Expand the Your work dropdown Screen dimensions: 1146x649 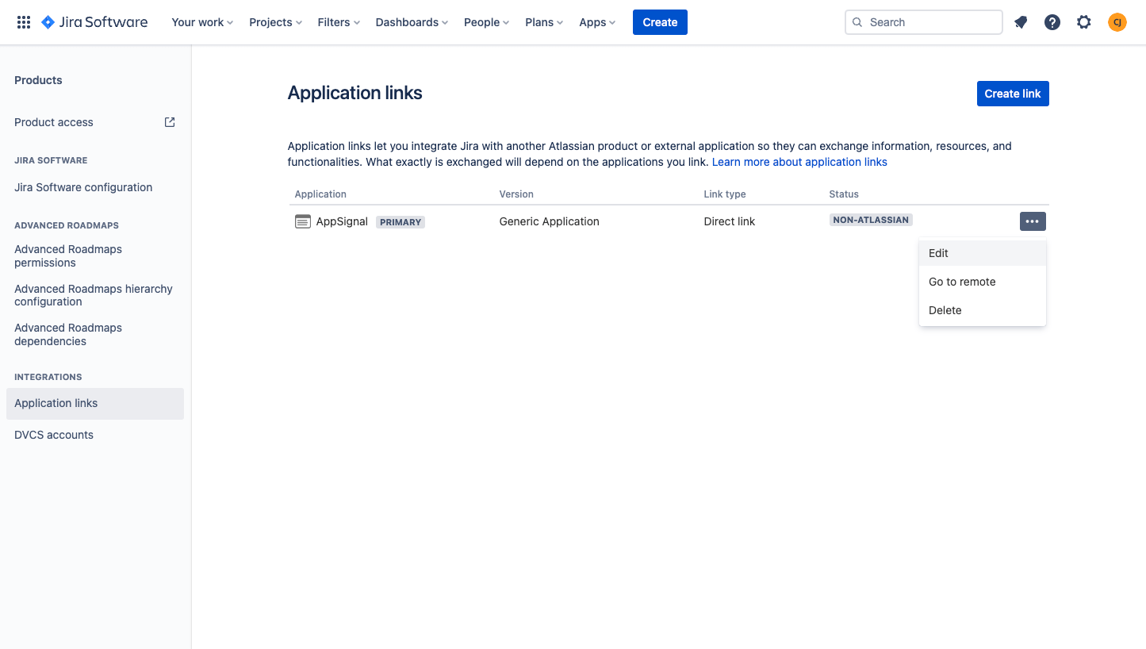202,22
